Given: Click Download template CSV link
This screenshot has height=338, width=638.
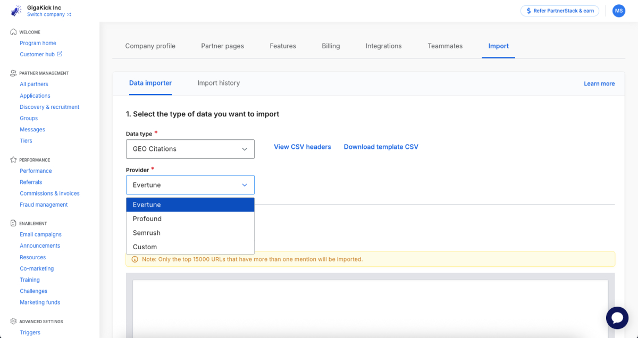Looking at the screenshot, I should (x=381, y=147).
